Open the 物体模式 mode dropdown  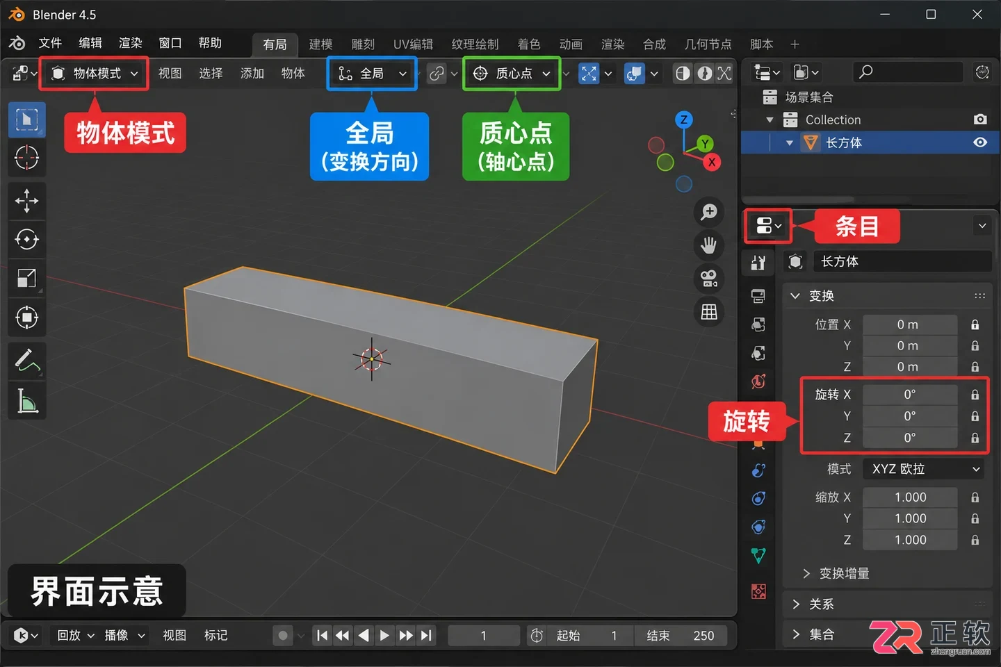point(95,73)
